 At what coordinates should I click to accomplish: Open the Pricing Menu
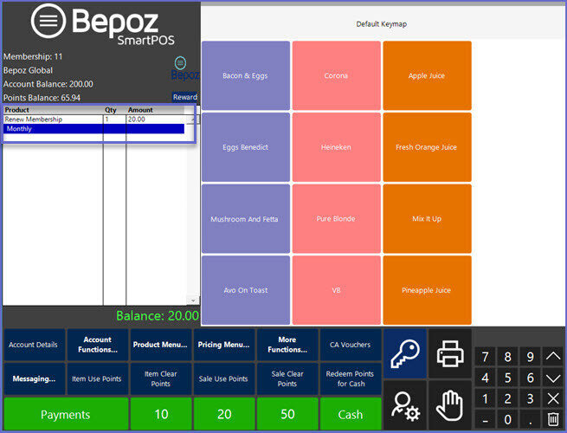[x=224, y=345]
